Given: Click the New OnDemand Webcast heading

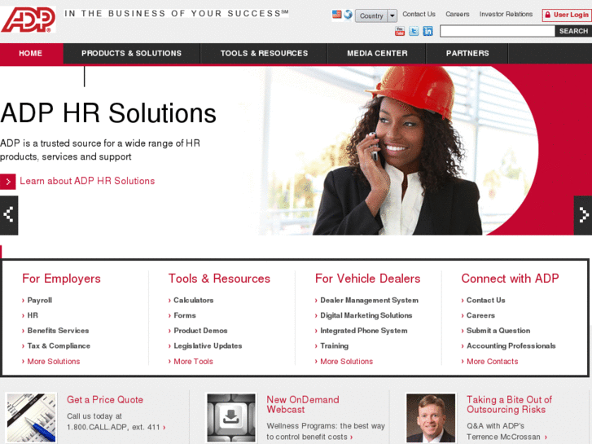Looking at the screenshot, I should coord(303,405).
